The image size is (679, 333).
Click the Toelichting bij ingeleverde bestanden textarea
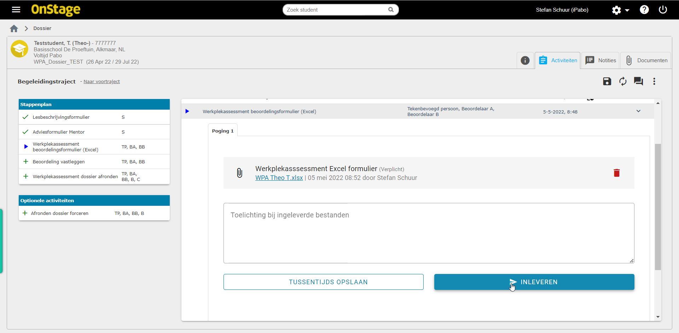[x=429, y=233]
